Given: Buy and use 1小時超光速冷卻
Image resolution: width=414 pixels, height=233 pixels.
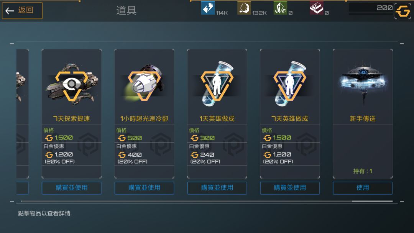Looking at the screenshot, I should pyautogui.click(x=145, y=188).
